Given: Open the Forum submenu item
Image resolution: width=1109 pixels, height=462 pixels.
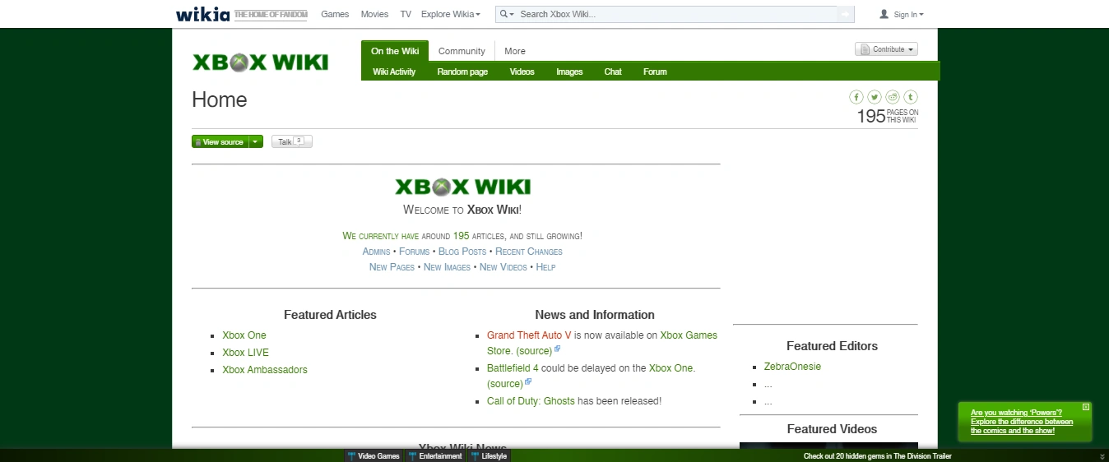Looking at the screenshot, I should (x=655, y=72).
